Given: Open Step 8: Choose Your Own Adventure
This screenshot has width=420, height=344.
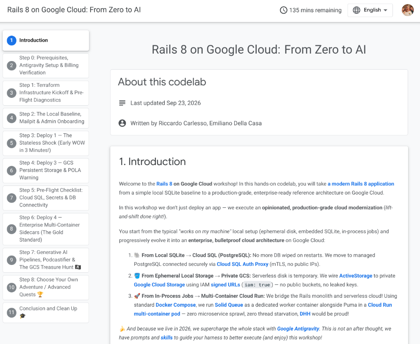Looking at the screenshot, I should pyautogui.click(x=46, y=287).
